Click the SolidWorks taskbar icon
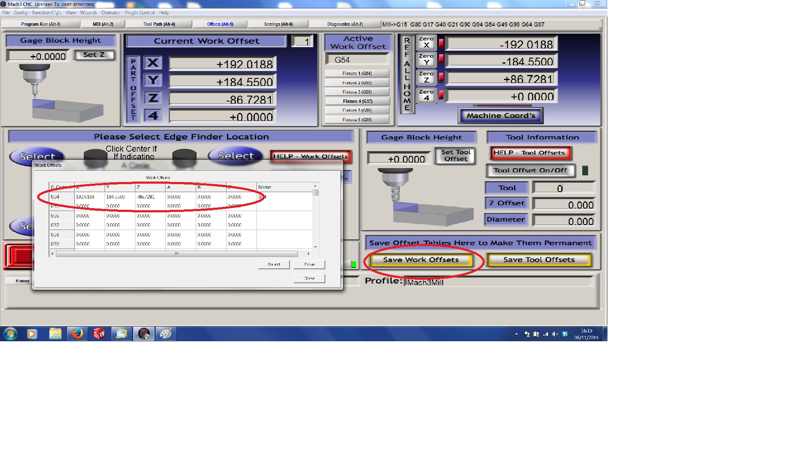The height and width of the screenshot is (455, 810). point(99,334)
